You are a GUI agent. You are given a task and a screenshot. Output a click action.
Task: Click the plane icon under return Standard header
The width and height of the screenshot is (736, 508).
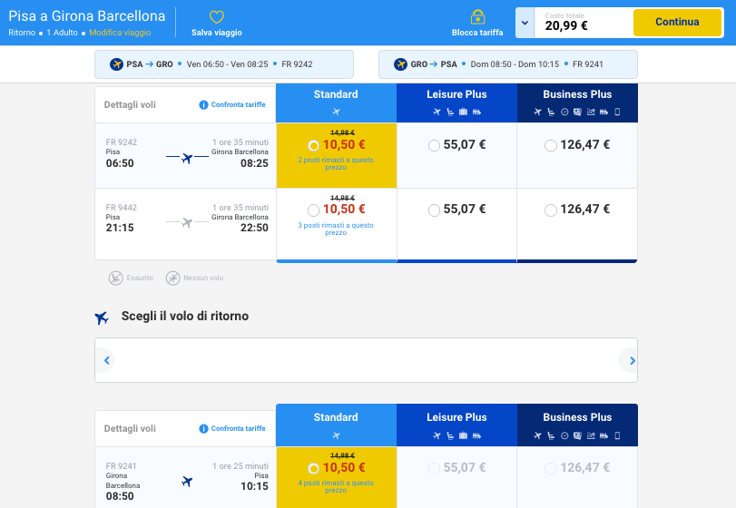tap(336, 435)
